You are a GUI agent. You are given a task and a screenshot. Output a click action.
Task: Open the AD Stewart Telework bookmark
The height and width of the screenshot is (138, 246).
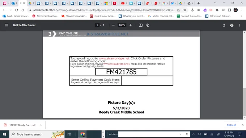tap(219, 16)
